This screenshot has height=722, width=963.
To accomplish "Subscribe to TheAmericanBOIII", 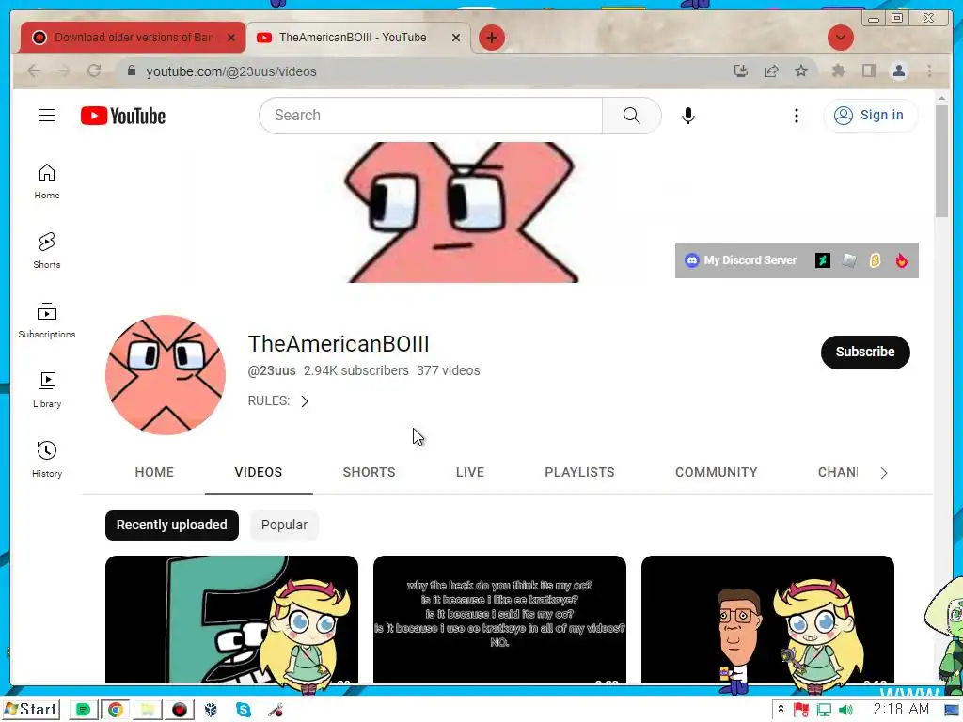I will click(x=865, y=352).
